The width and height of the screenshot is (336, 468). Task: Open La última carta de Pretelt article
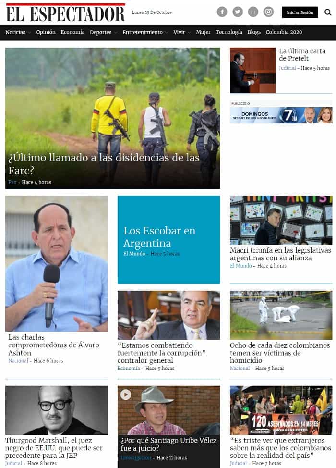(302, 55)
